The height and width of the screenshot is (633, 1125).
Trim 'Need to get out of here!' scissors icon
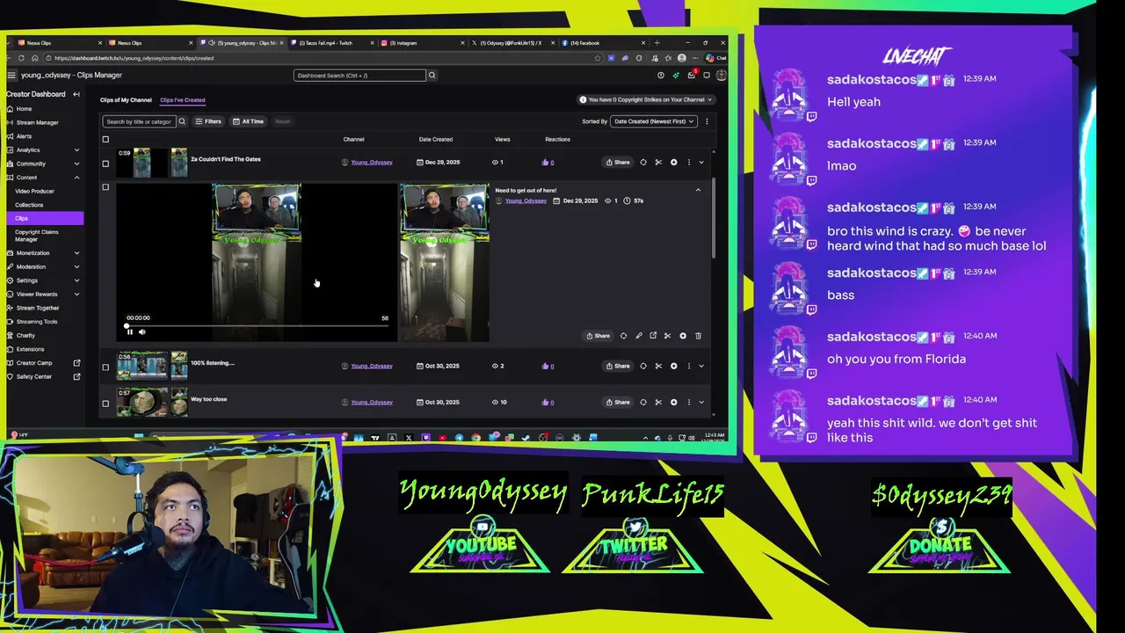[x=667, y=336]
